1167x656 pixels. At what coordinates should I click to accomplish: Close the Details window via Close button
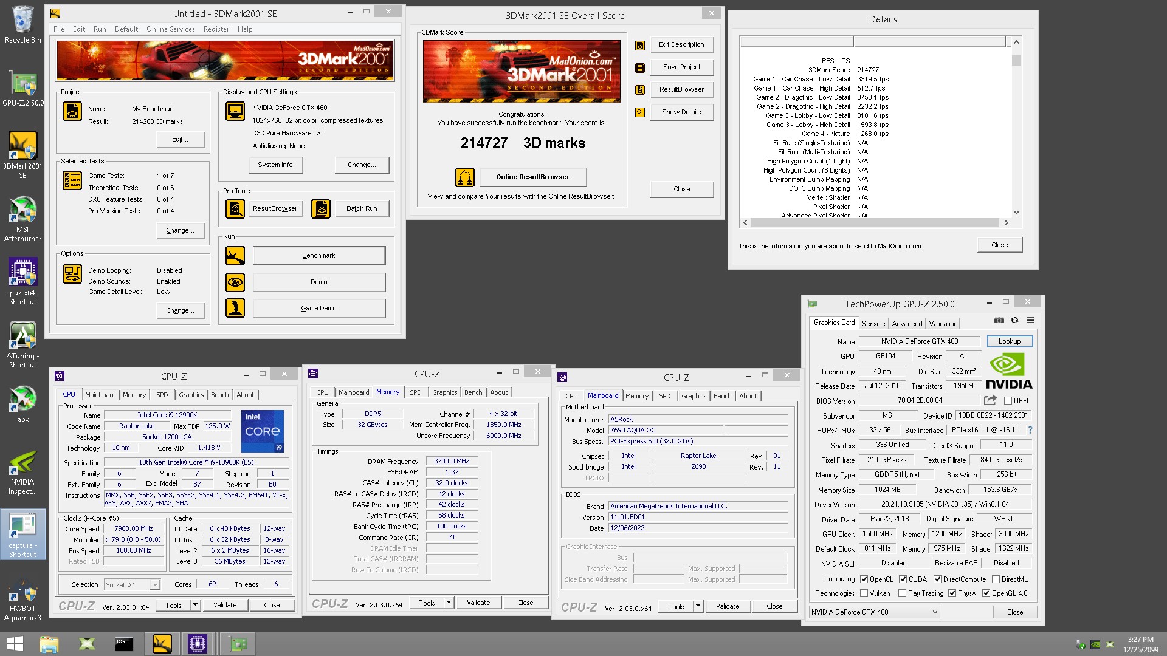[x=999, y=245]
